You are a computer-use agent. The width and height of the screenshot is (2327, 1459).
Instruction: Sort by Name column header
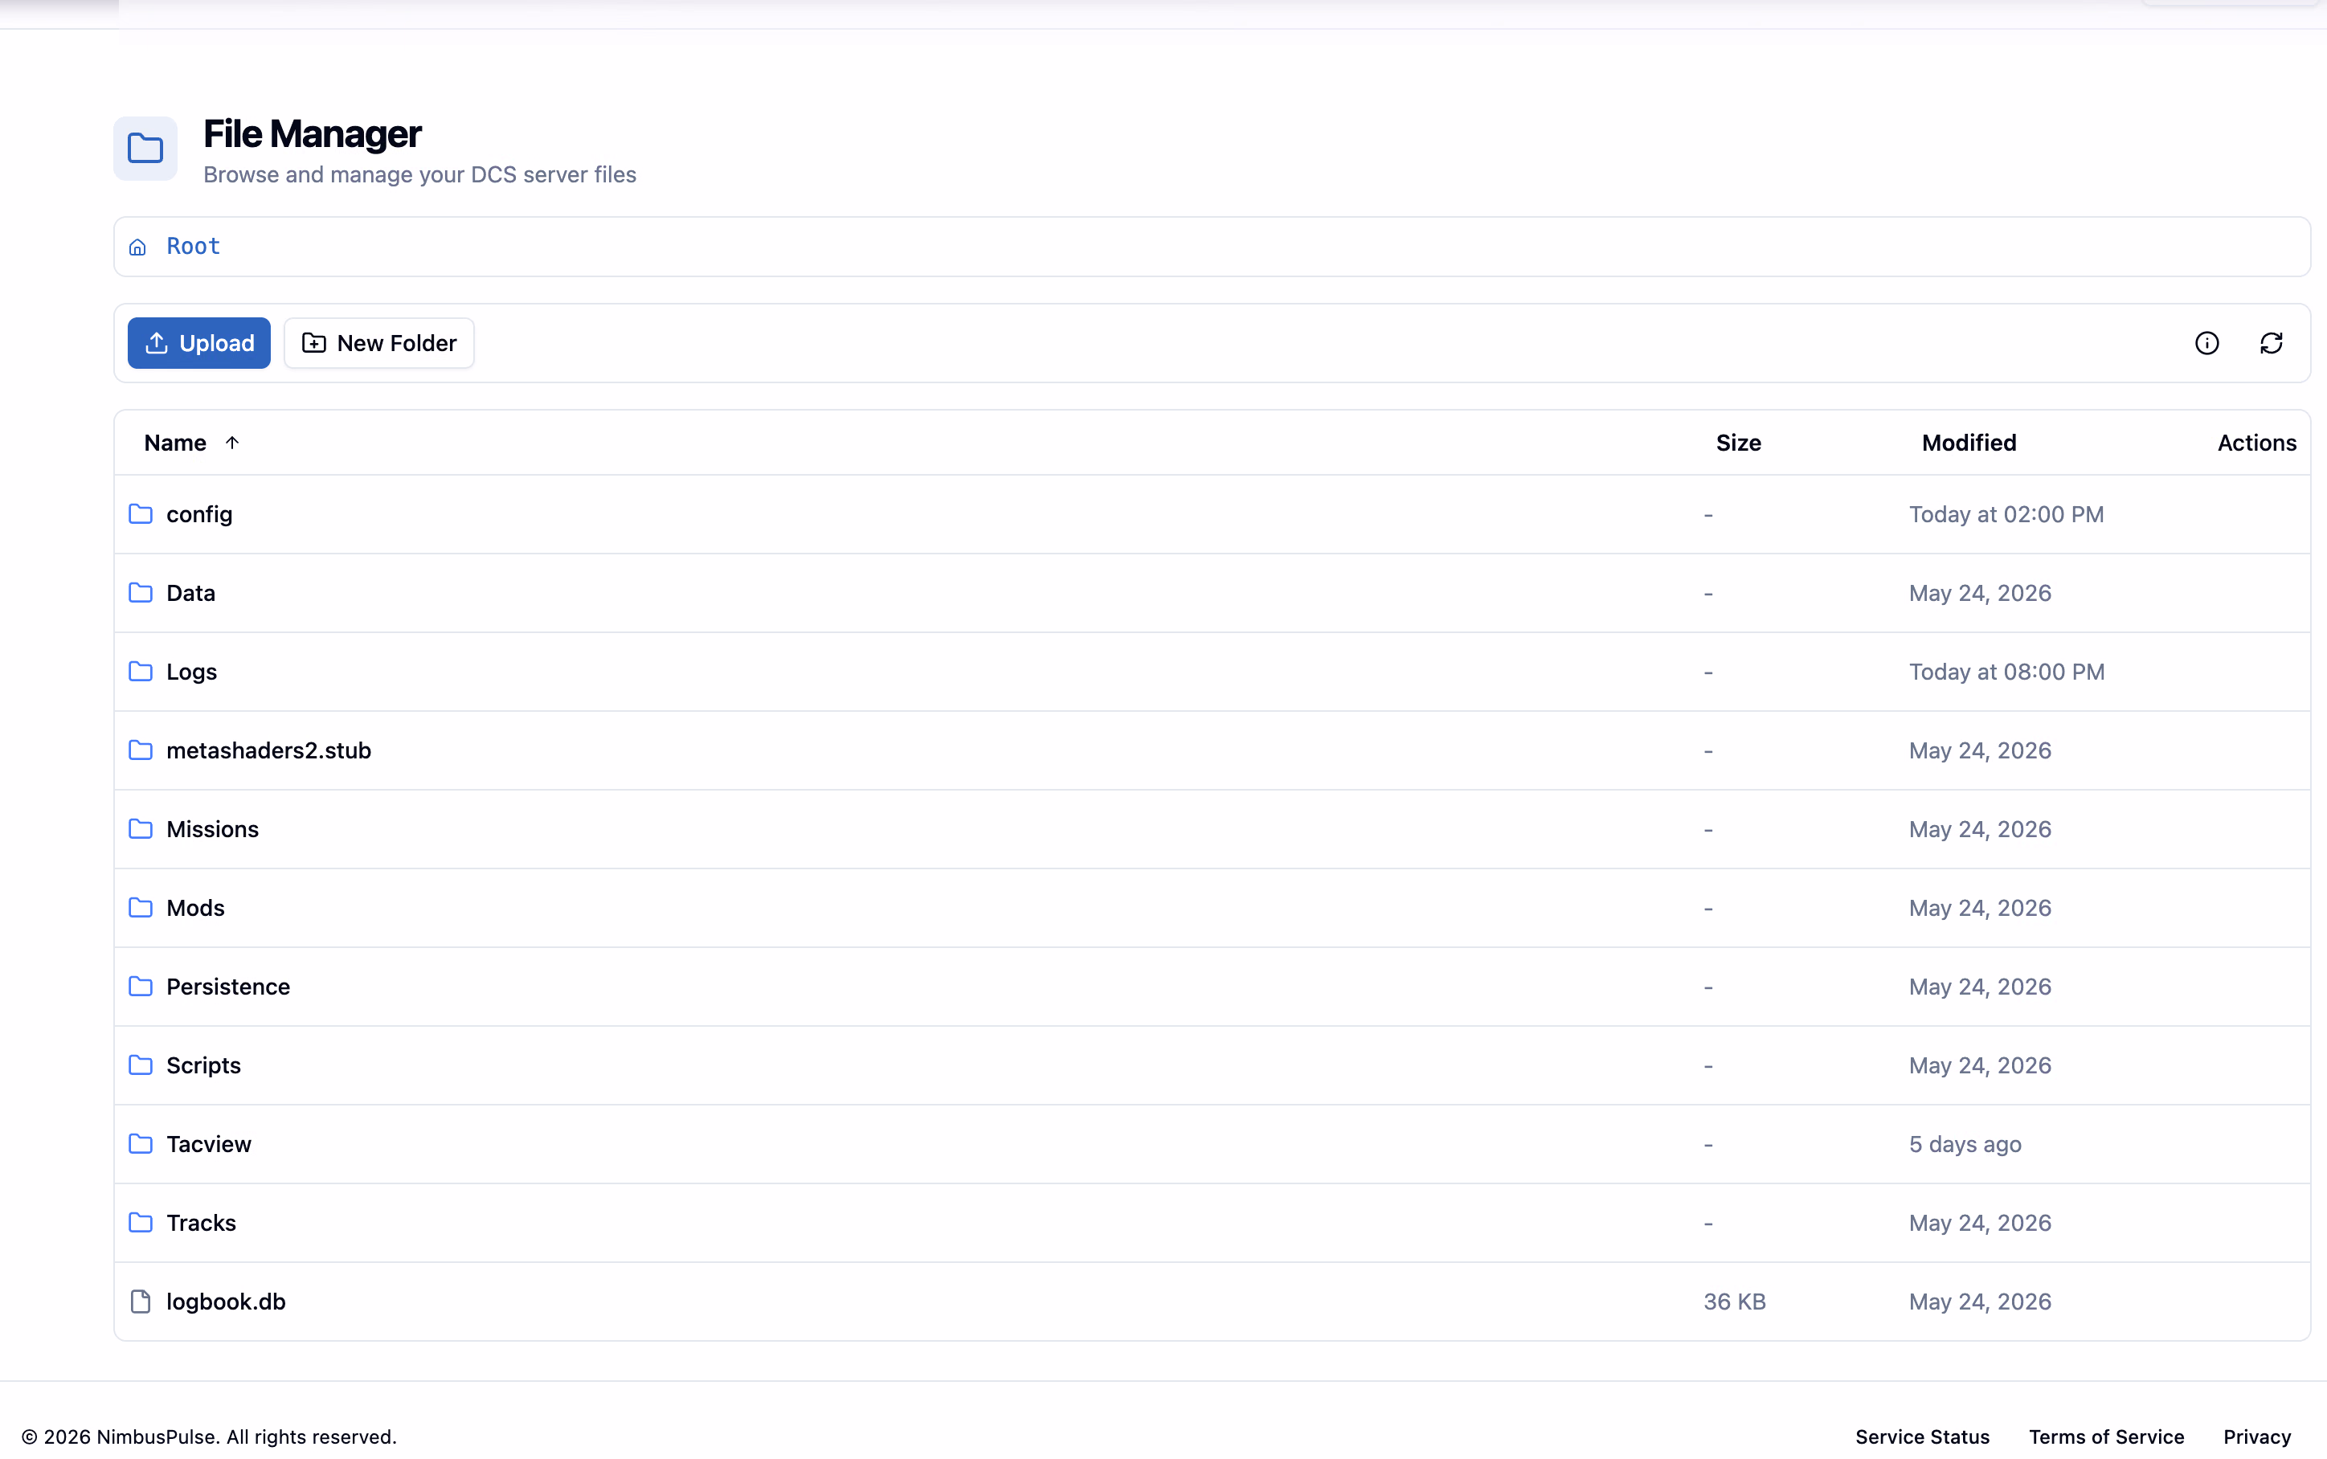tap(176, 443)
